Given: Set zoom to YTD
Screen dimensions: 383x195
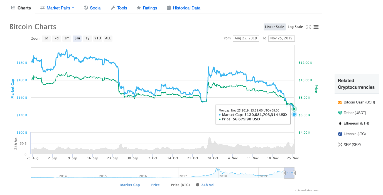Looking at the screenshot, I should coord(98,38).
